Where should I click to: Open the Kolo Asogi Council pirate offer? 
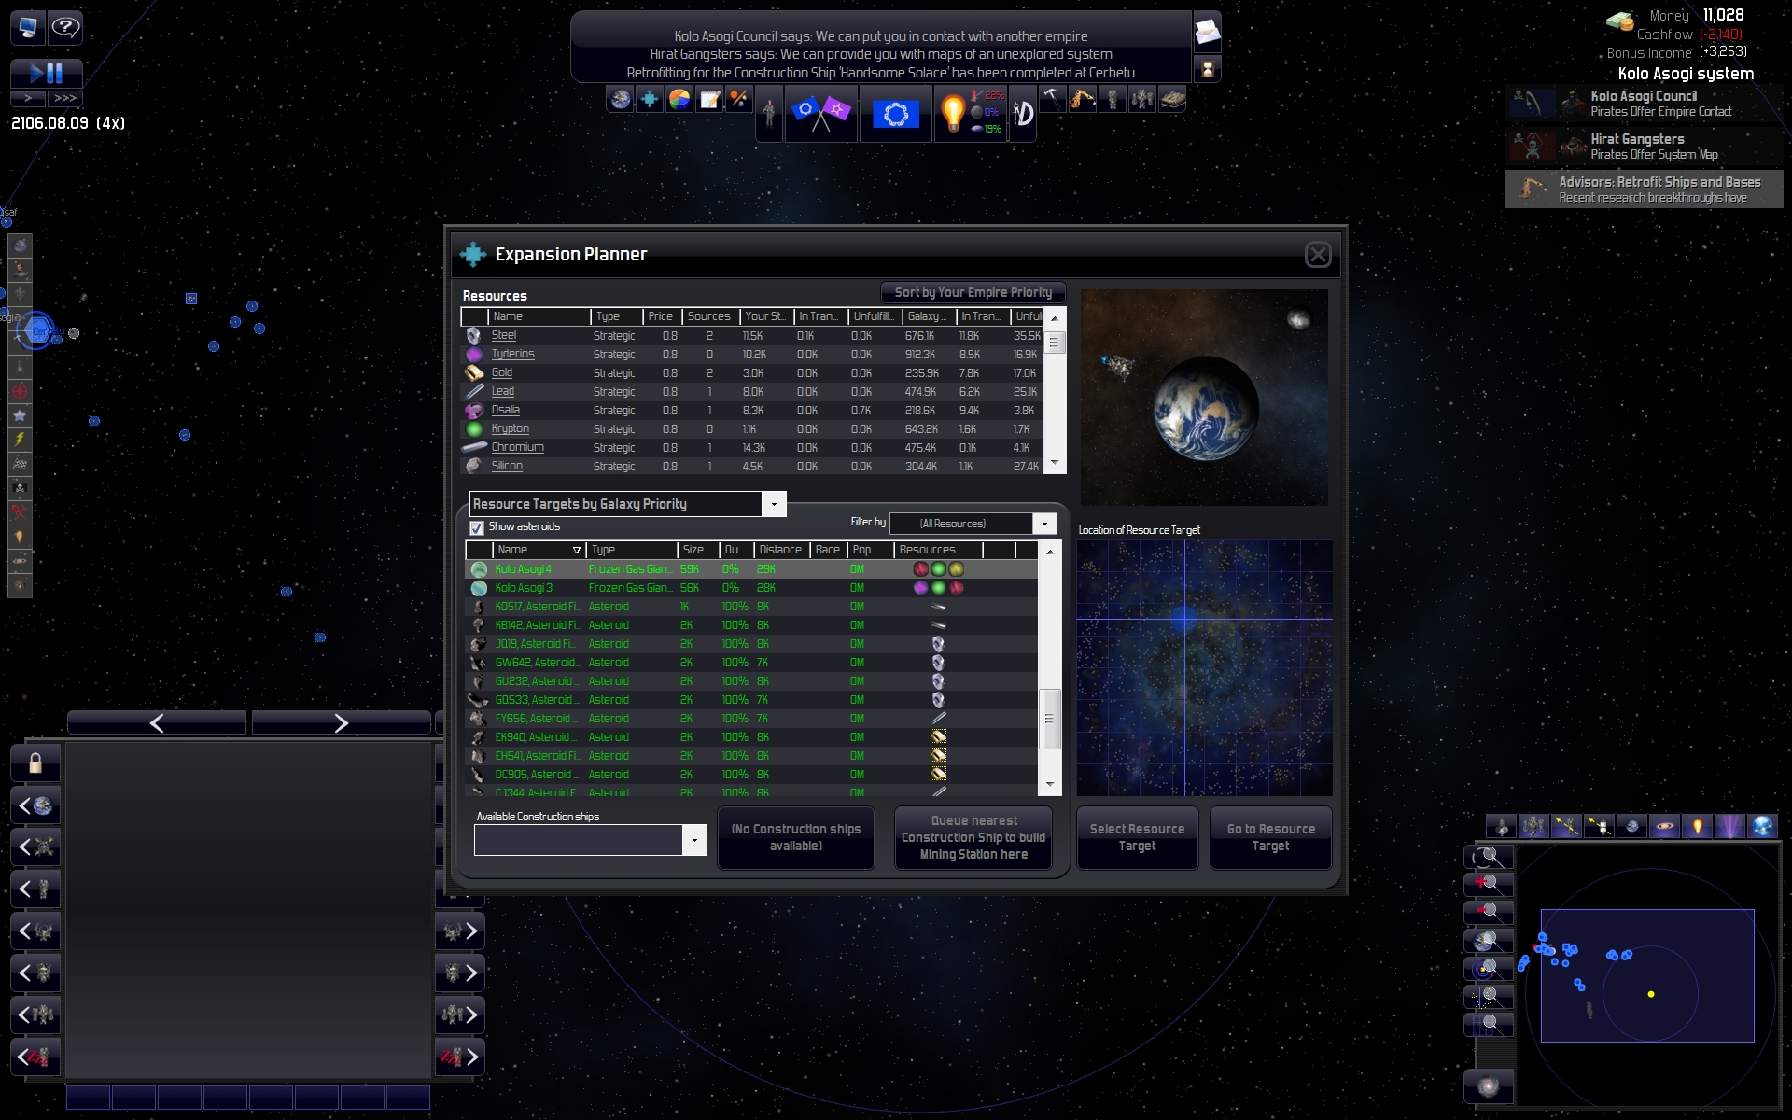(1644, 104)
